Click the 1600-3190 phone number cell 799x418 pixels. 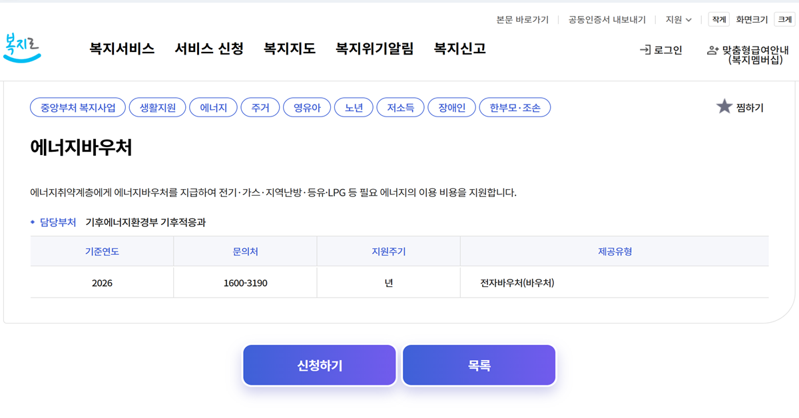[x=245, y=283]
